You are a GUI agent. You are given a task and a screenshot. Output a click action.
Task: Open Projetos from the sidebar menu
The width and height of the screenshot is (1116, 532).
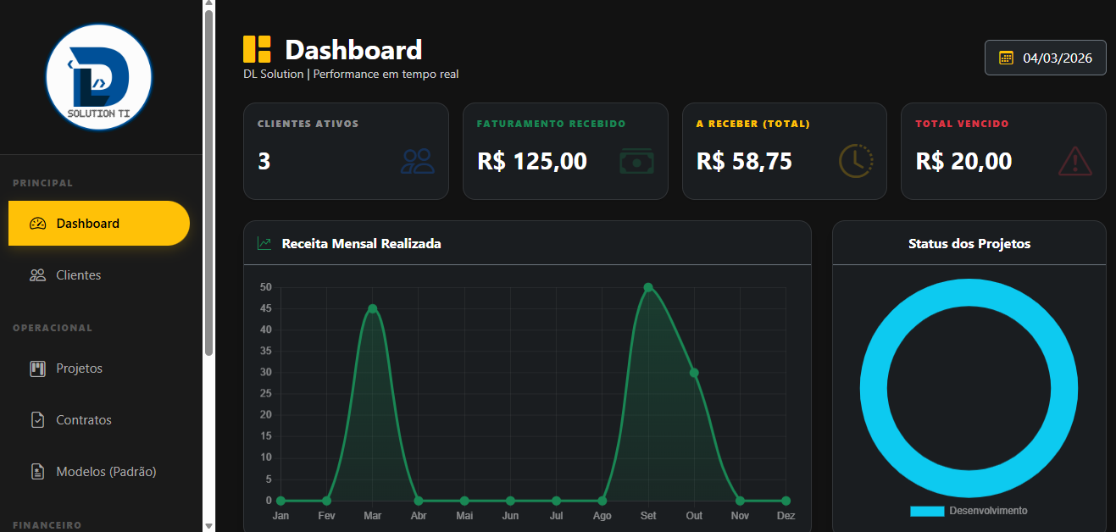(x=79, y=369)
